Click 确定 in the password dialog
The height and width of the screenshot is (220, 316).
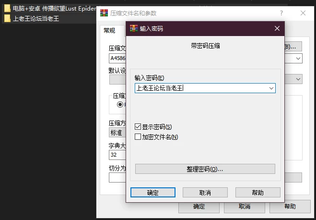pos(153,193)
